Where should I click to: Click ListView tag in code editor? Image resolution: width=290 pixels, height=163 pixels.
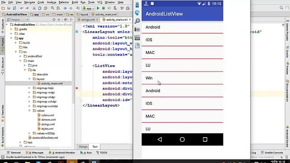tap(104, 66)
